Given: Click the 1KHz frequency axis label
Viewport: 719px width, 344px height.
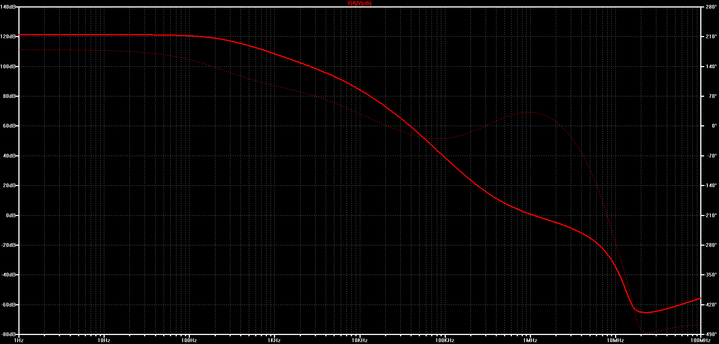Looking at the screenshot, I should 274,341.
